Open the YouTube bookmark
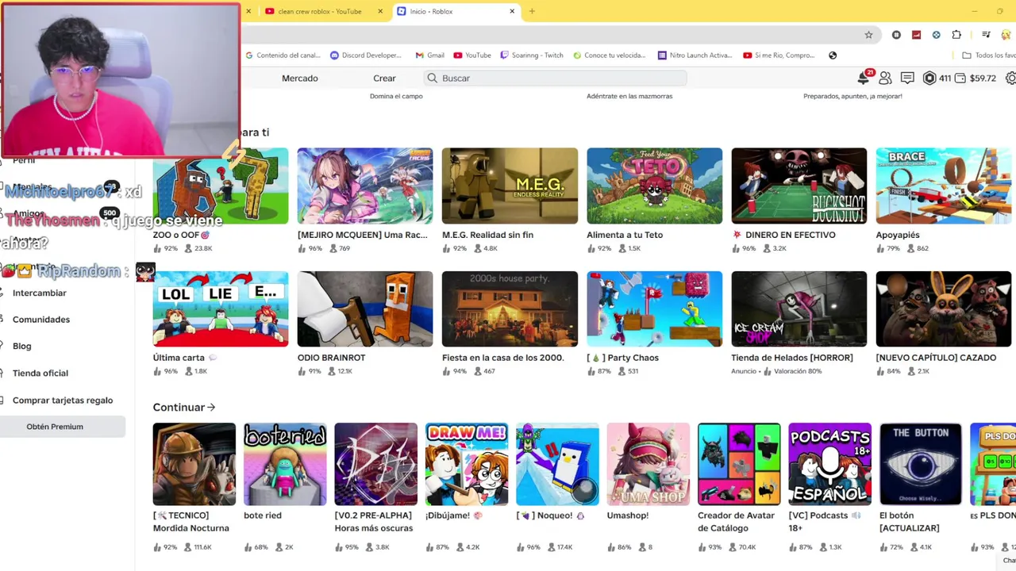This screenshot has height=571, width=1016. click(472, 56)
